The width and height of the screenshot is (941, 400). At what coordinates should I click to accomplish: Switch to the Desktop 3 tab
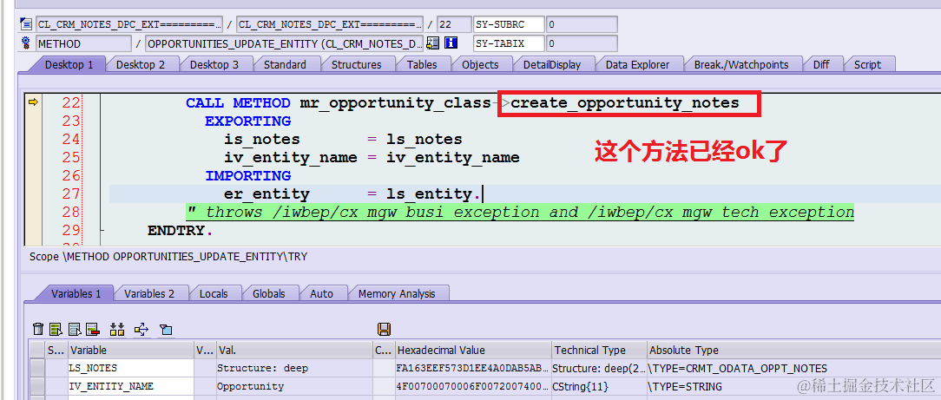pyautogui.click(x=214, y=65)
